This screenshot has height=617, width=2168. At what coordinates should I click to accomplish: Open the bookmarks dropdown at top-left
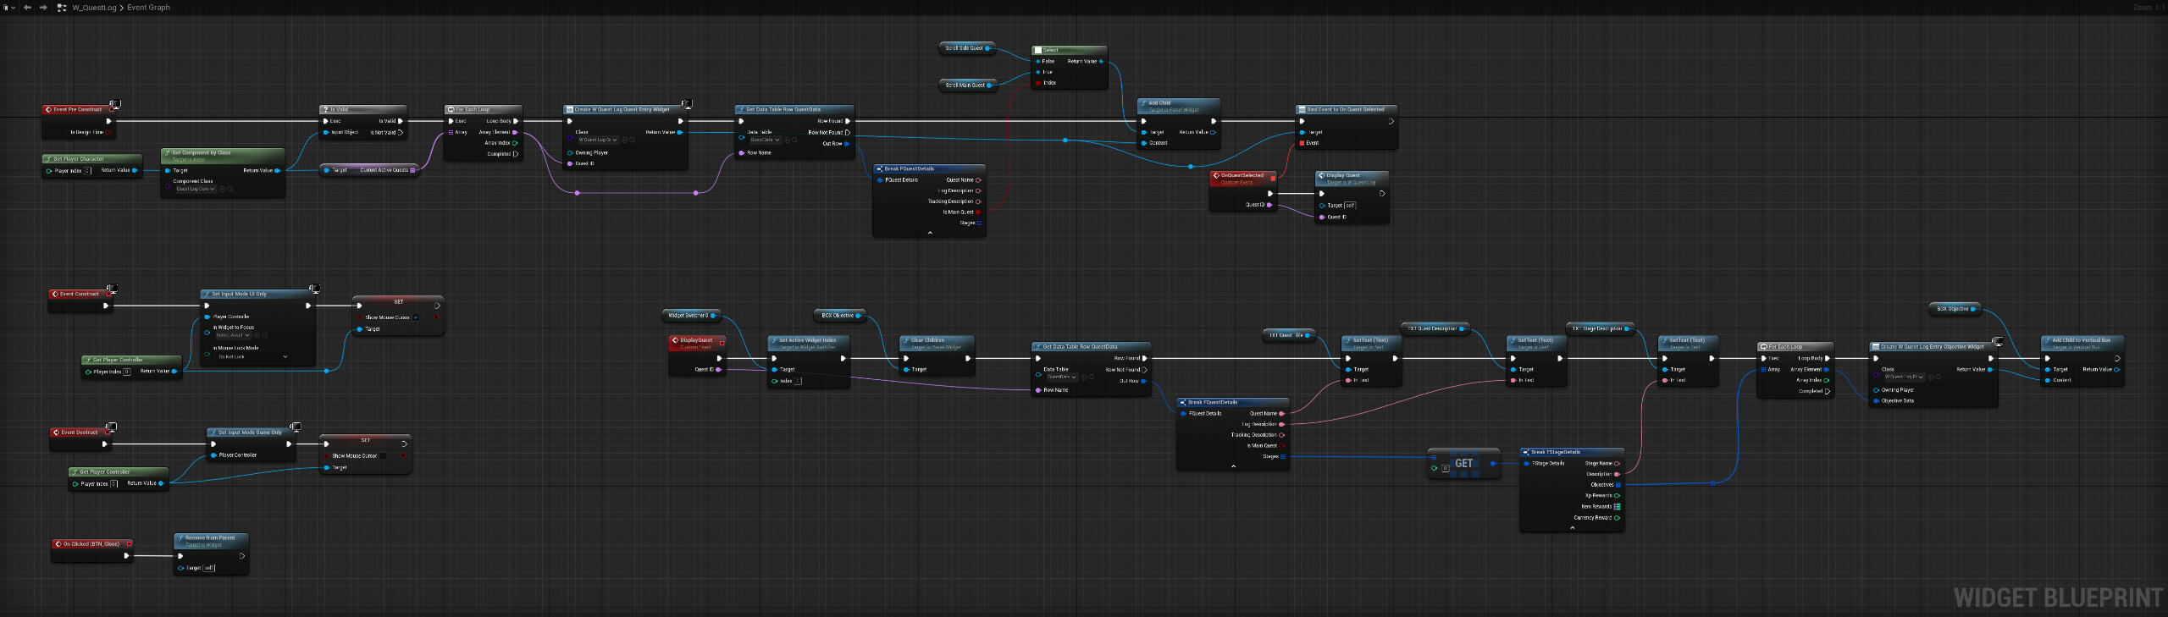point(9,8)
